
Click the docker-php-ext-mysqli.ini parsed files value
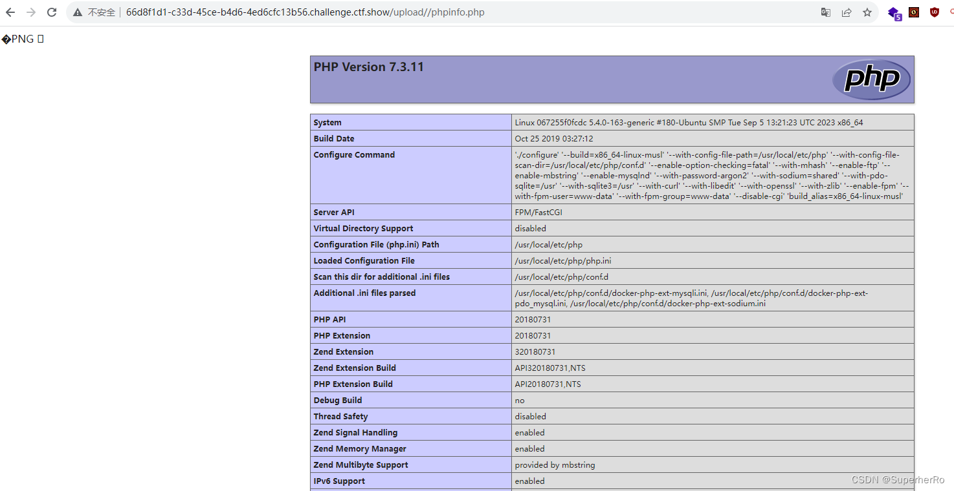(691, 298)
